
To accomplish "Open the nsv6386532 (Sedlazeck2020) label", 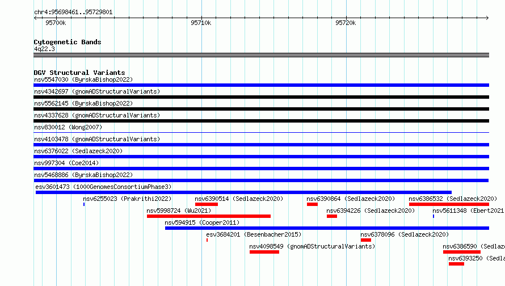I will tap(453, 199).
